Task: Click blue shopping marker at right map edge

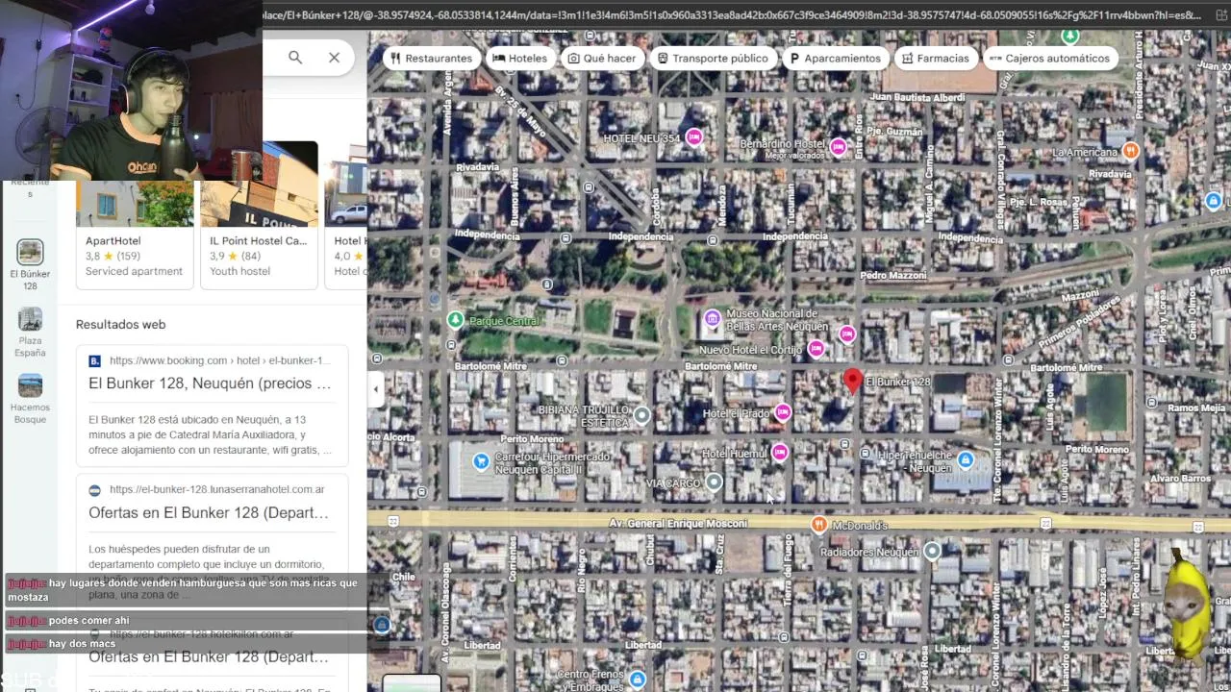Action: point(1214,201)
